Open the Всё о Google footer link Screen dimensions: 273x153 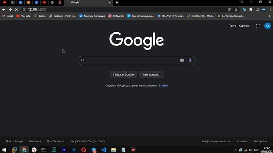tap(15, 141)
